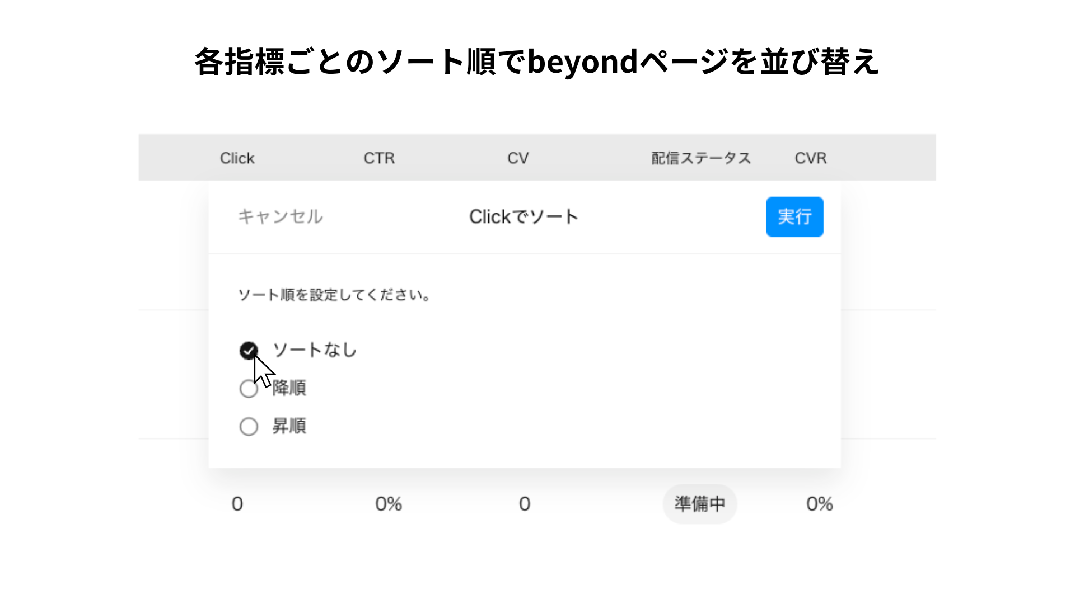Click the CVR column header
The width and height of the screenshot is (1075, 604).
pos(811,158)
